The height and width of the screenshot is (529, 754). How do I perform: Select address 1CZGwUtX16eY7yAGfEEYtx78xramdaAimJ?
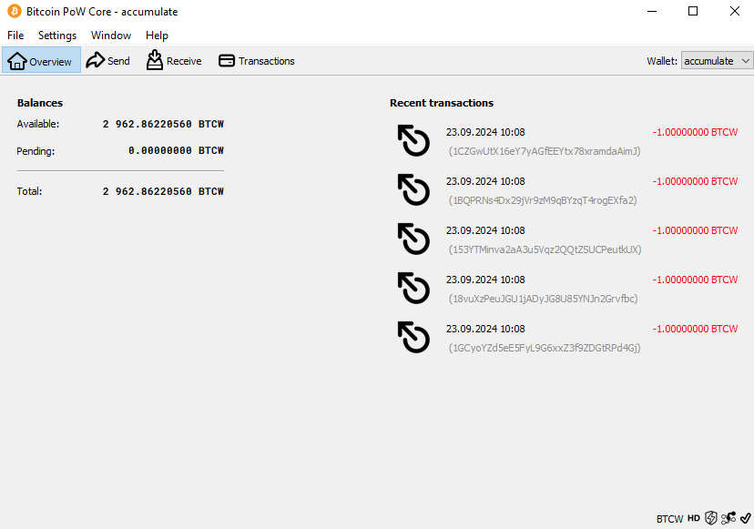click(x=545, y=151)
